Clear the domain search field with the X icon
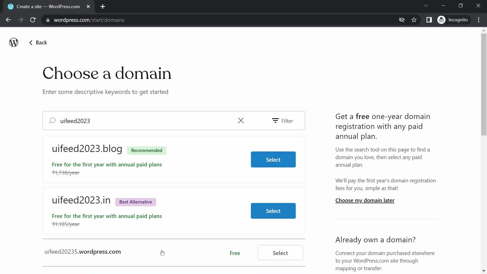The image size is (487, 274). pyautogui.click(x=241, y=121)
